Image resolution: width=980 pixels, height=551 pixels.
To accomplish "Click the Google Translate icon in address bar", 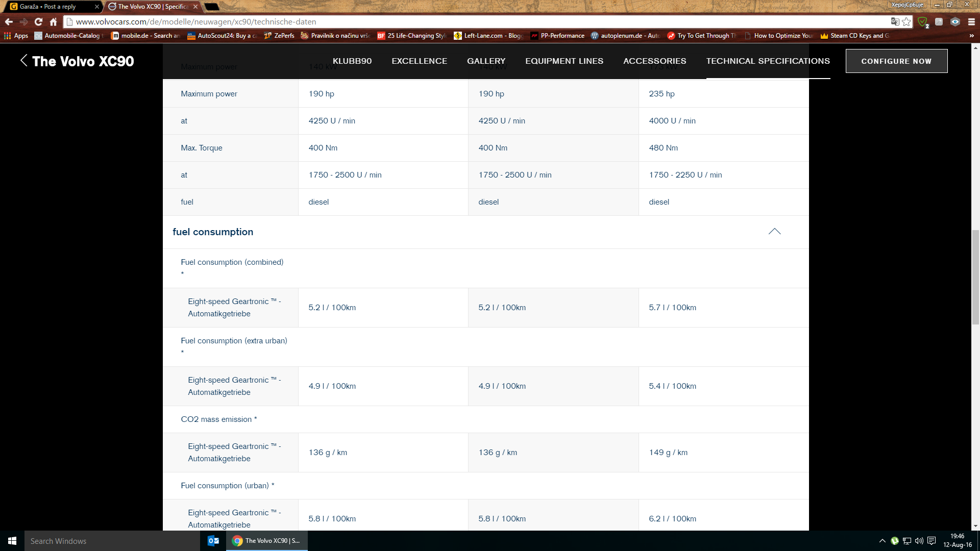I will coord(895,21).
